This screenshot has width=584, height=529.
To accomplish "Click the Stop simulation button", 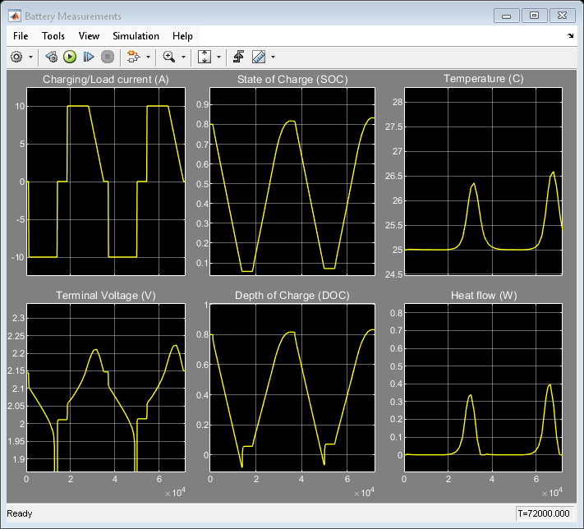I will [107, 57].
